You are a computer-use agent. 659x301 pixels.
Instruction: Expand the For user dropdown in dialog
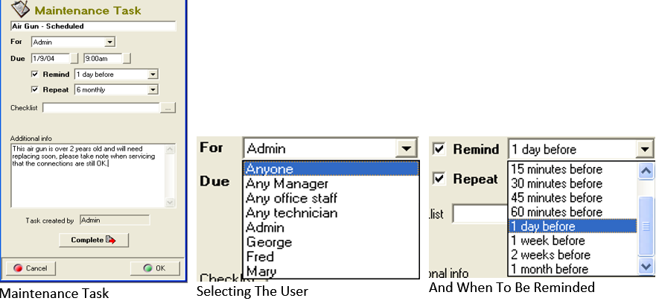point(109,42)
